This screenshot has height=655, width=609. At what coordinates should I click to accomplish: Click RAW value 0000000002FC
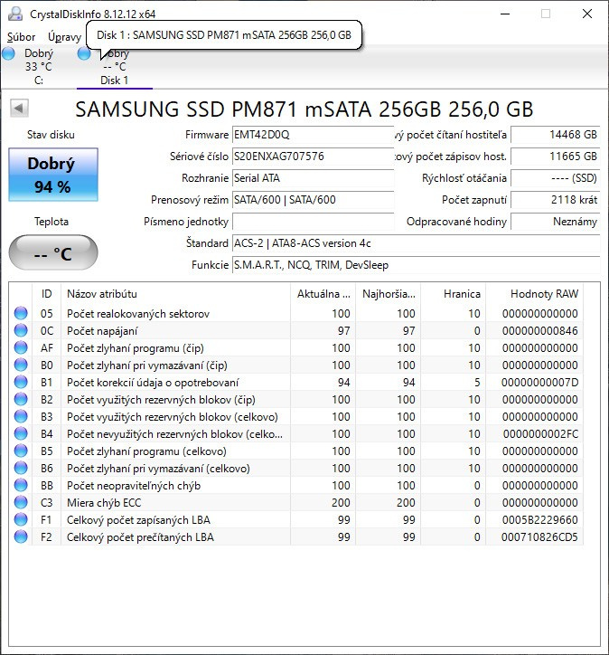click(540, 434)
